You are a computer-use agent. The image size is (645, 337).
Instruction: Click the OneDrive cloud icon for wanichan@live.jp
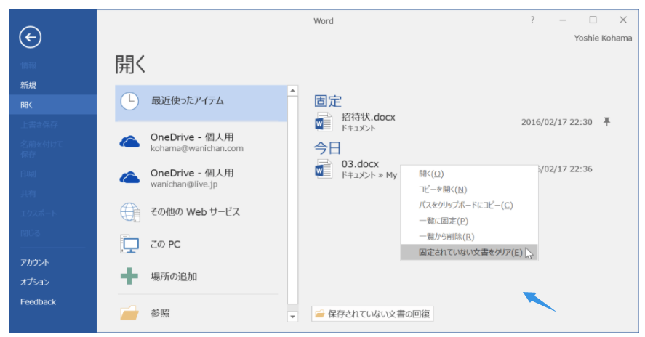pos(129,177)
